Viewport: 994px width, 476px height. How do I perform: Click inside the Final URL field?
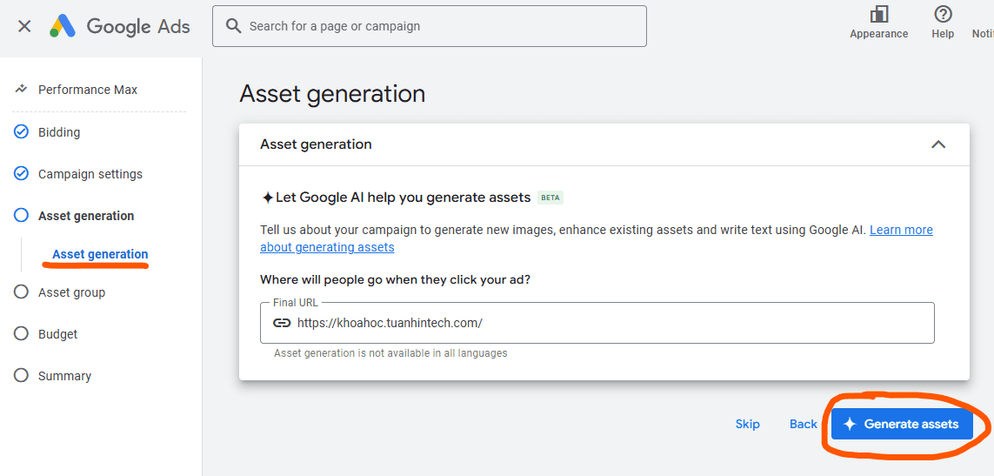[x=597, y=323]
